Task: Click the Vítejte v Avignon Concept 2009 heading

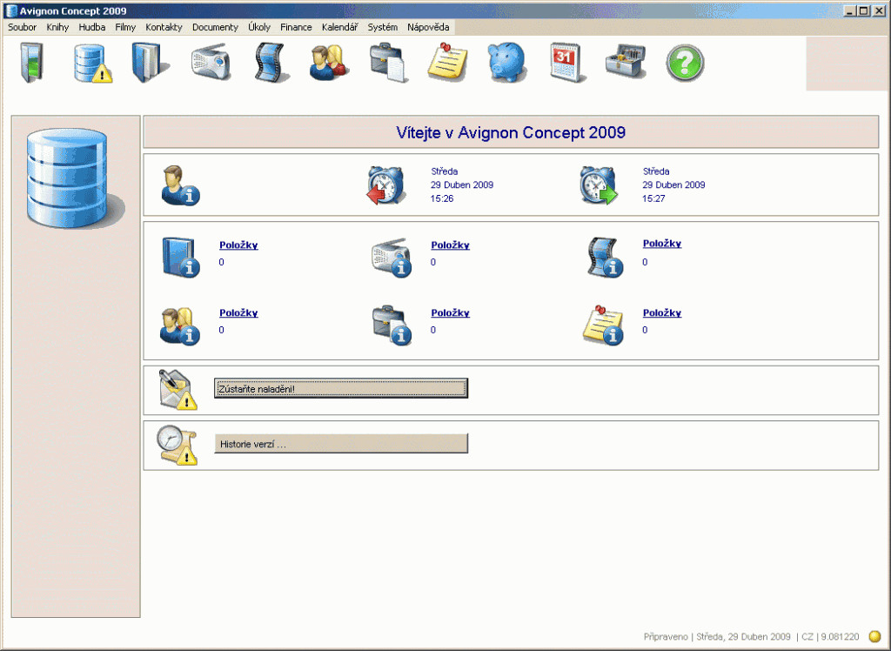Action: [x=511, y=132]
